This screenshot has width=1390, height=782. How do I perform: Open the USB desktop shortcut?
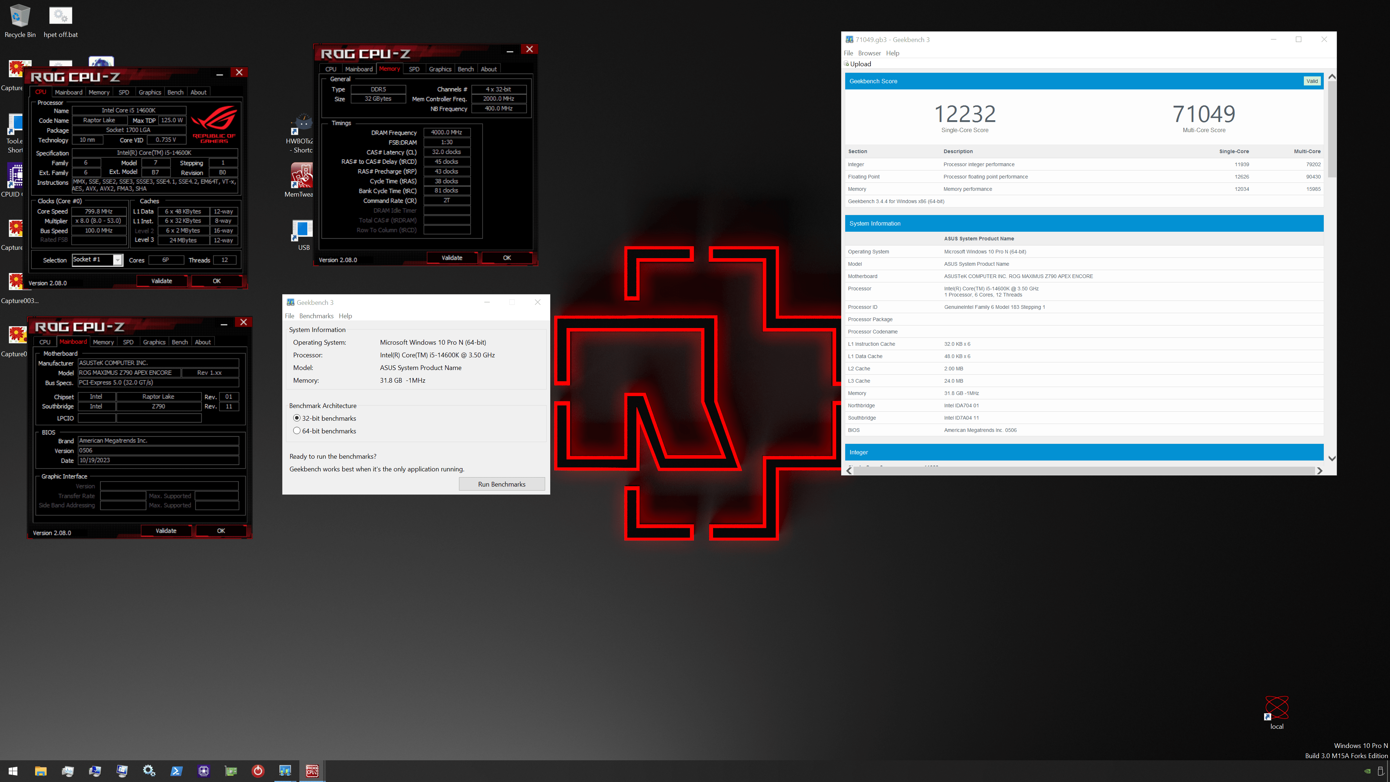[x=303, y=235]
